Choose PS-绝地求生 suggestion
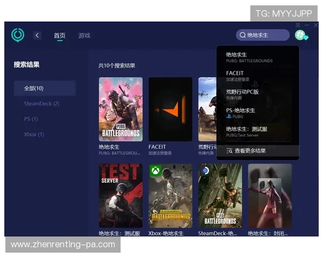The height and width of the screenshot is (258, 323). tap(257, 113)
